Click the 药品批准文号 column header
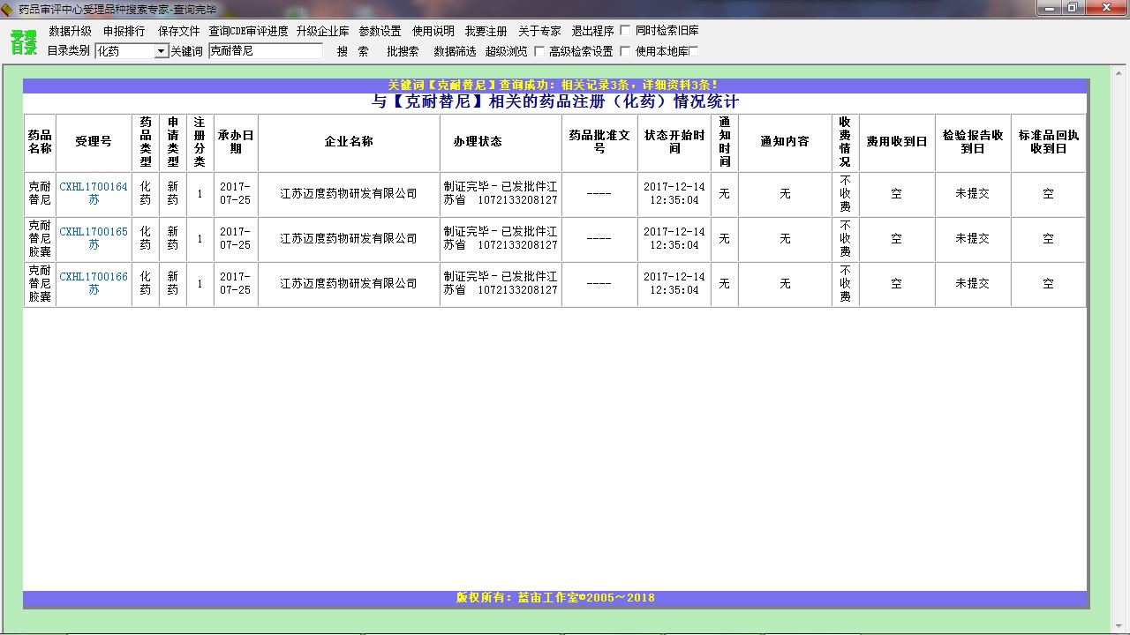 pyautogui.click(x=599, y=142)
